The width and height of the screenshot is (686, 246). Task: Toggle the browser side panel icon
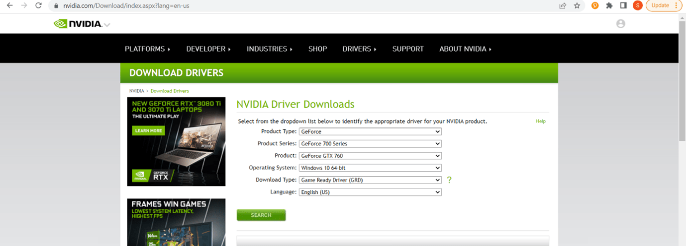pos(623,5)
